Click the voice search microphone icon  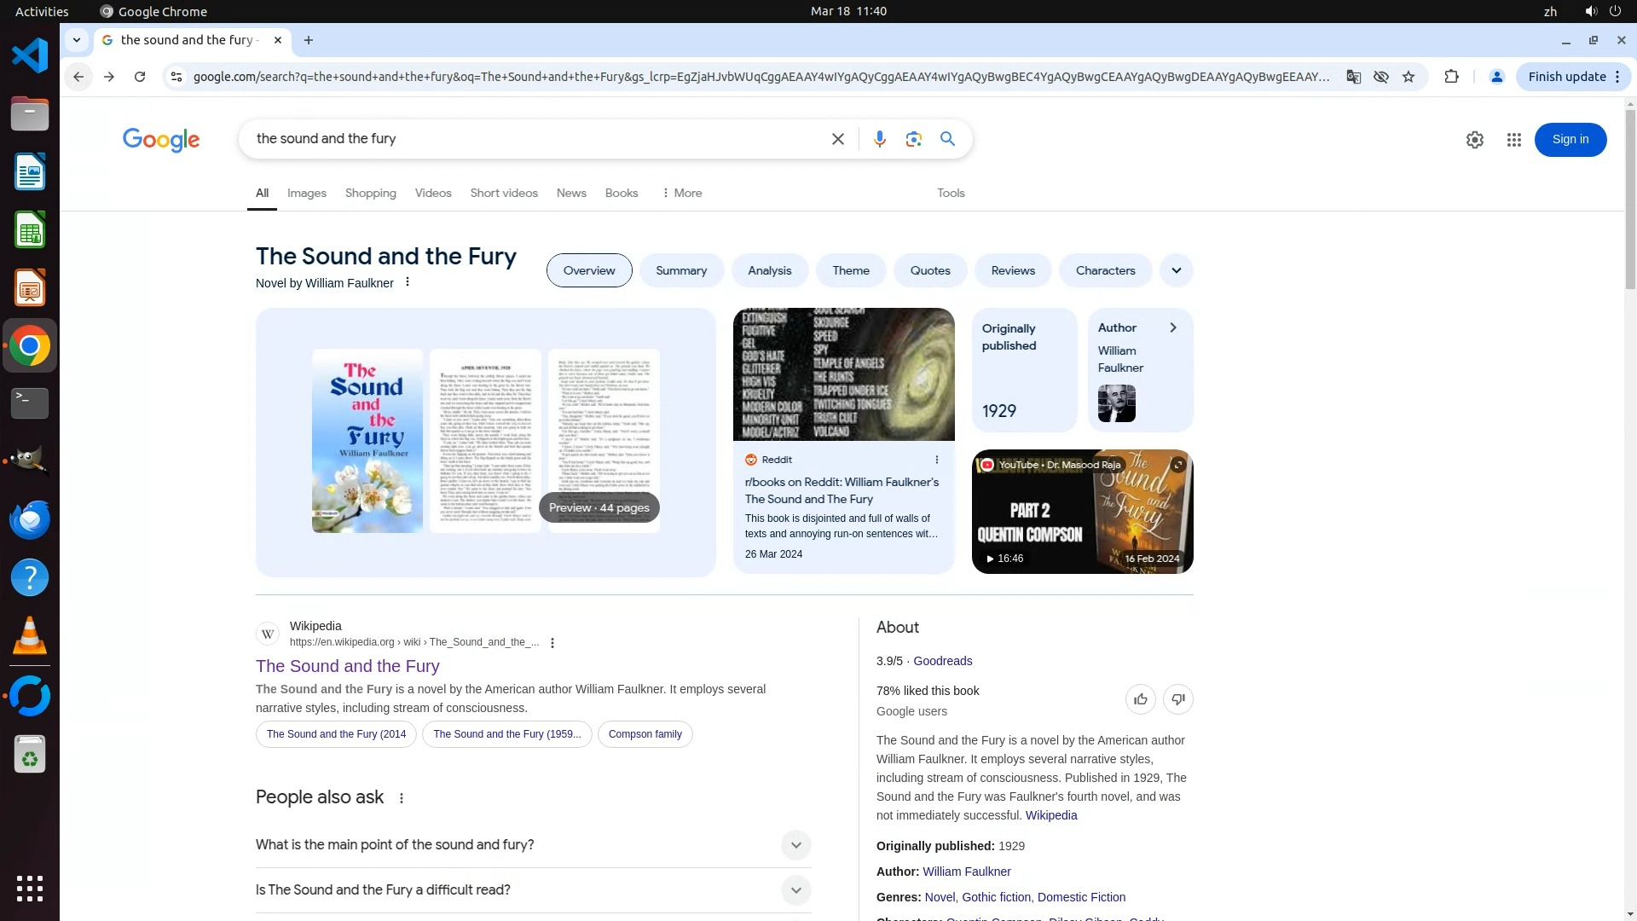pos(879,139)
